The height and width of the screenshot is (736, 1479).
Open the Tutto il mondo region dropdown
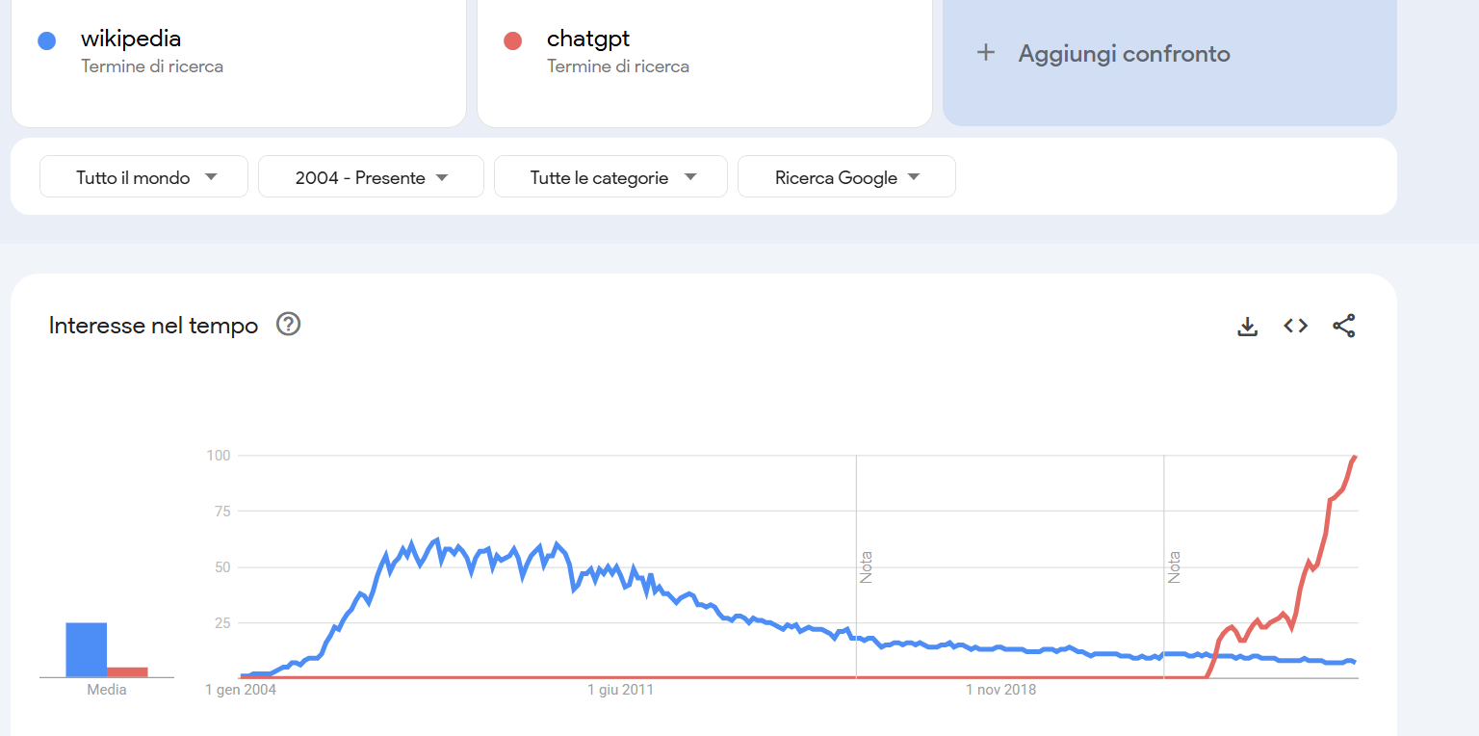tap(144, 177)
